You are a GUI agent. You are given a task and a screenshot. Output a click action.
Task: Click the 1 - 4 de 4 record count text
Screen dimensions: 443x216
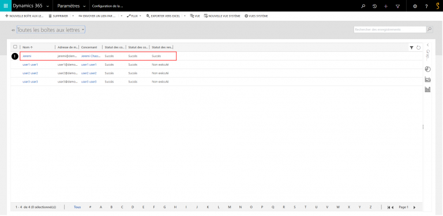coord(36,207)
